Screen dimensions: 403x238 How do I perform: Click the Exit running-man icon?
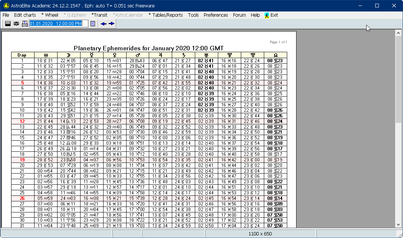tap(267, 15)
